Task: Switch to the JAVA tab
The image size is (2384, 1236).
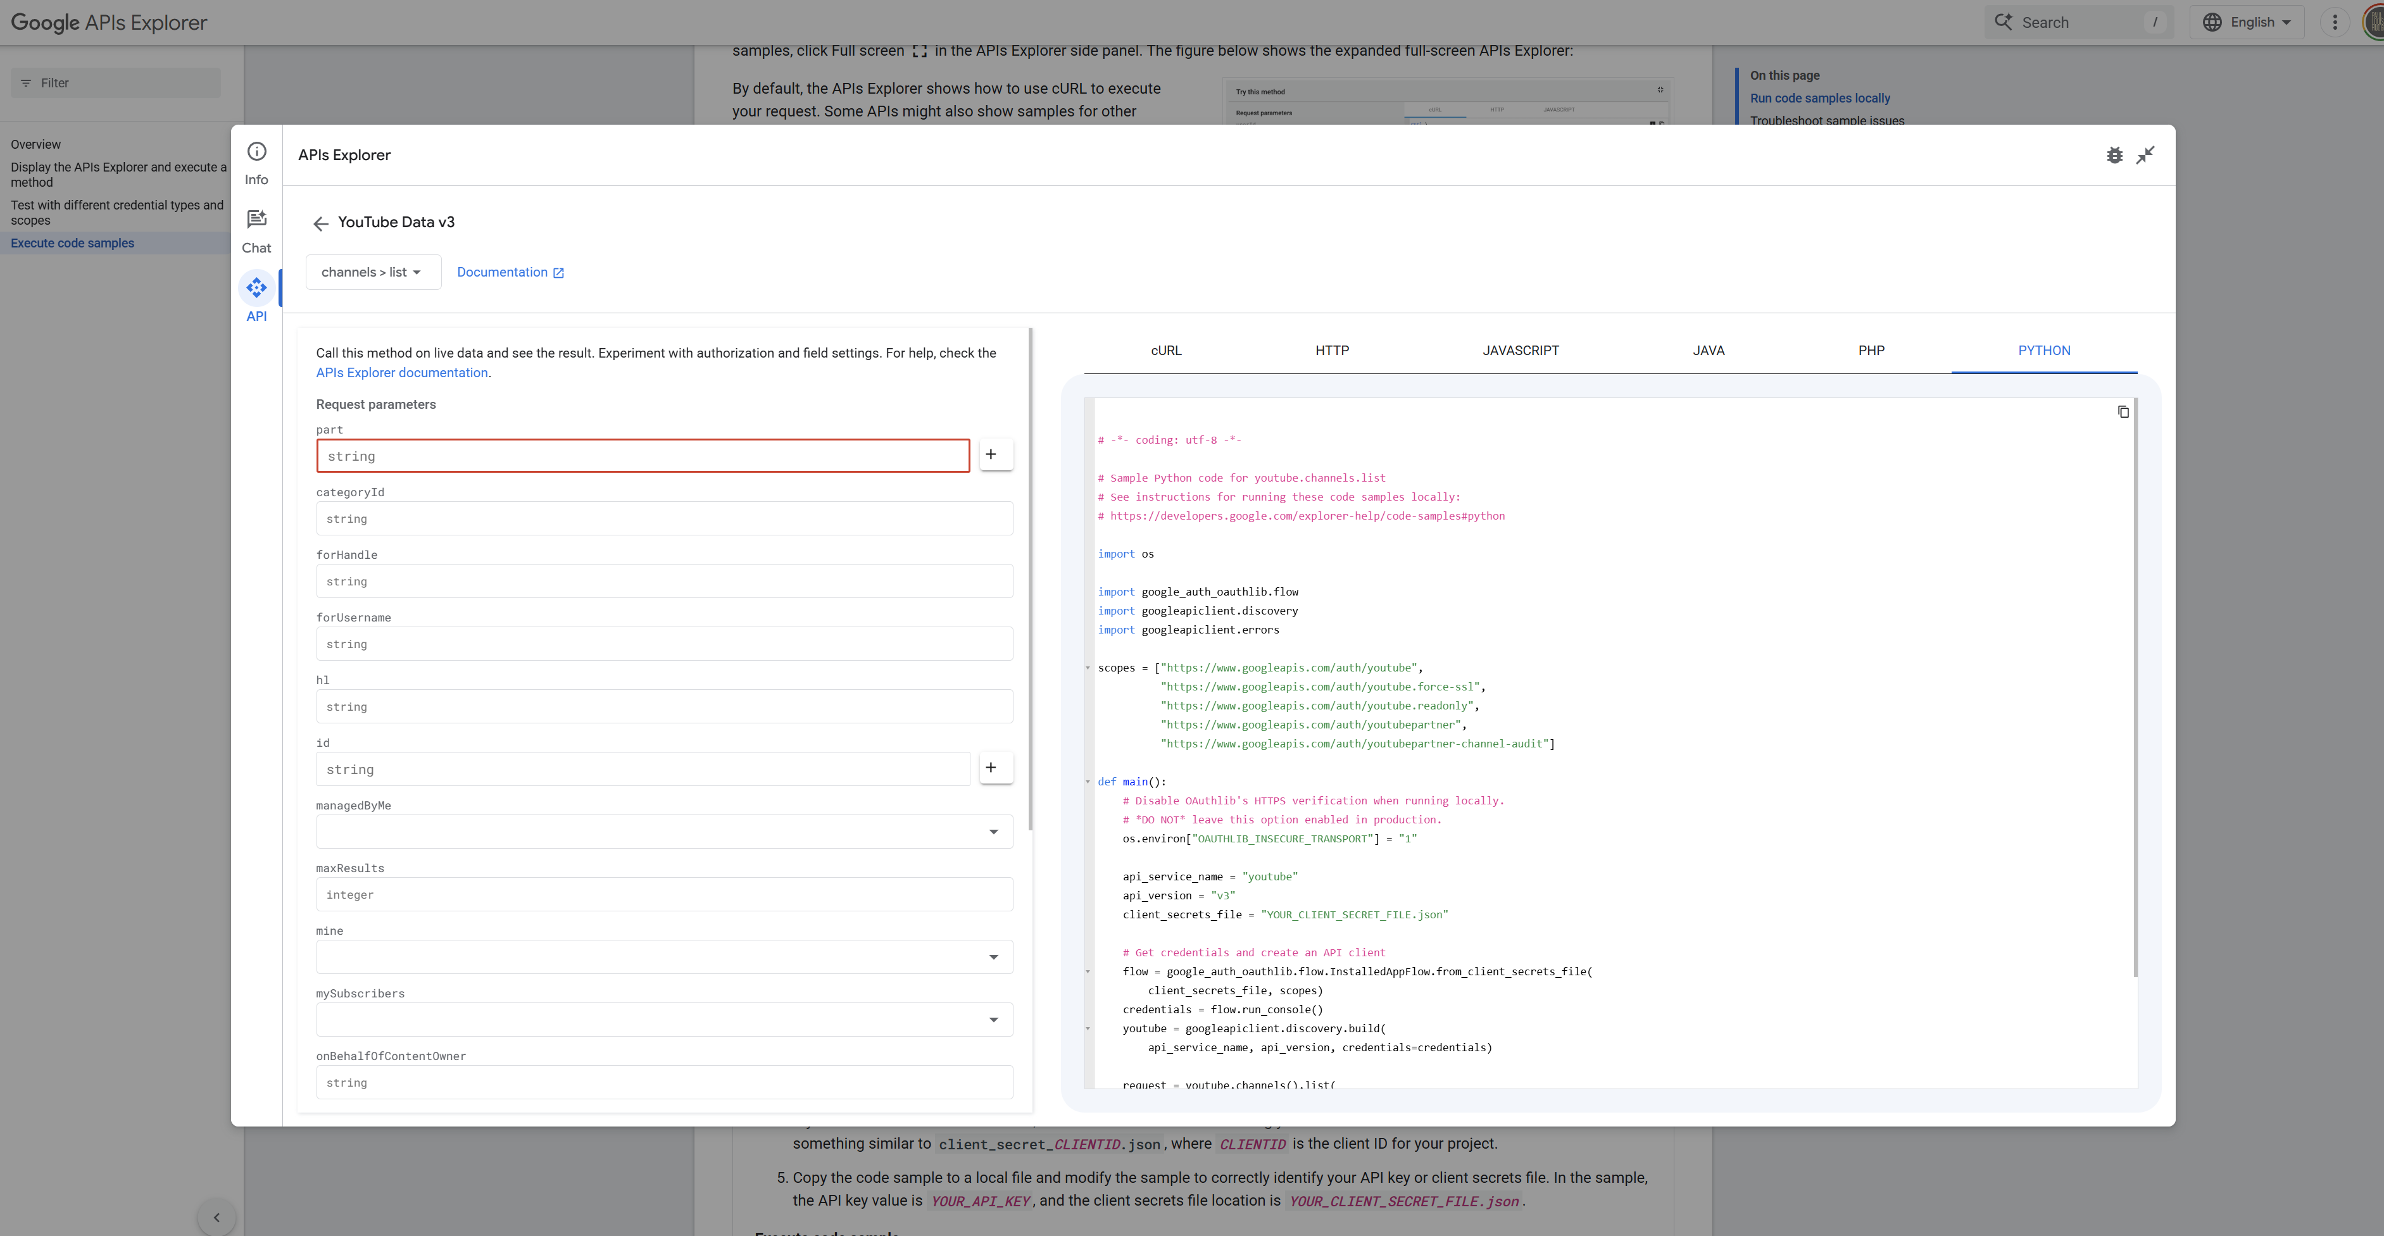Action: [x=1709, y=351]
